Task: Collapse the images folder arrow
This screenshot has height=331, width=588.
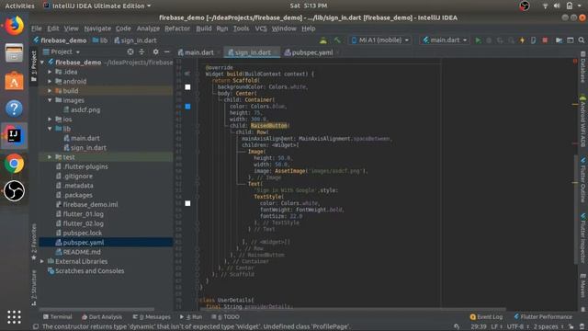Action: 50,100
